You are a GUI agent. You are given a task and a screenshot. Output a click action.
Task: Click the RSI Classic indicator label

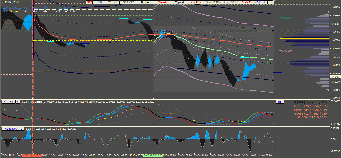[x=36, y=102]
